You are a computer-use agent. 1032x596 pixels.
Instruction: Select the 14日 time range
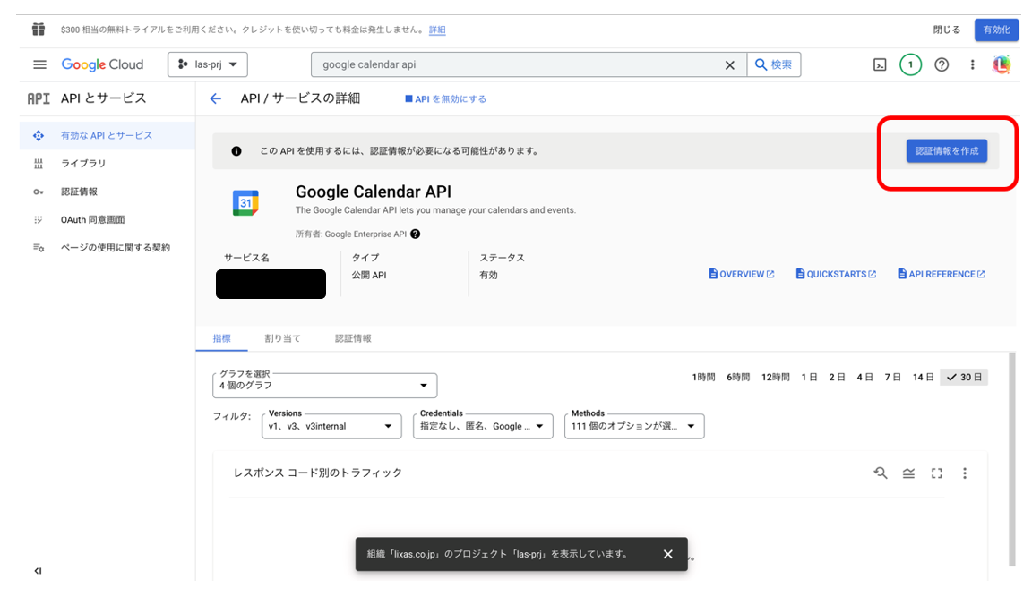923,377
